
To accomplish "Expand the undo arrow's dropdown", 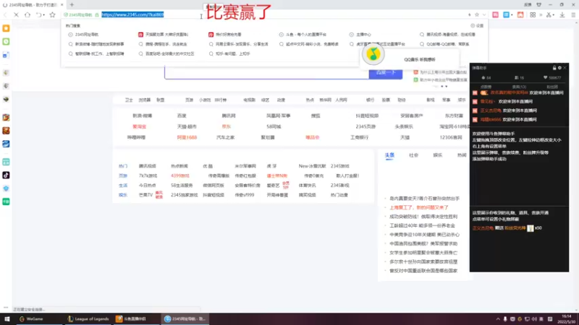I will (x=43, y=15).
